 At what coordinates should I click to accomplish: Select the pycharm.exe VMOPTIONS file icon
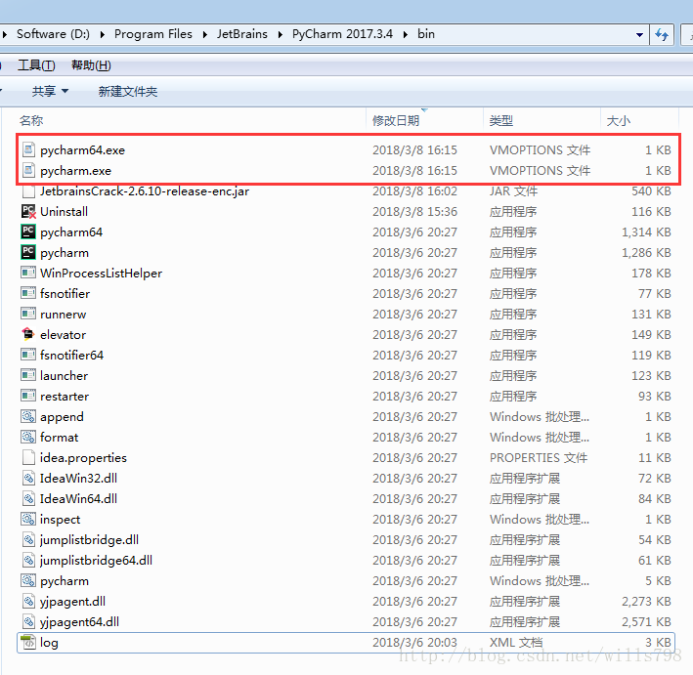point(28,170)
